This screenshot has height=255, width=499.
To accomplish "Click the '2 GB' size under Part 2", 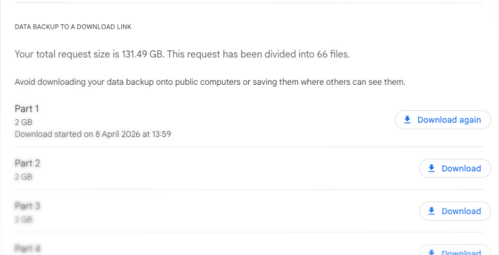I will [x=24, y=177].
